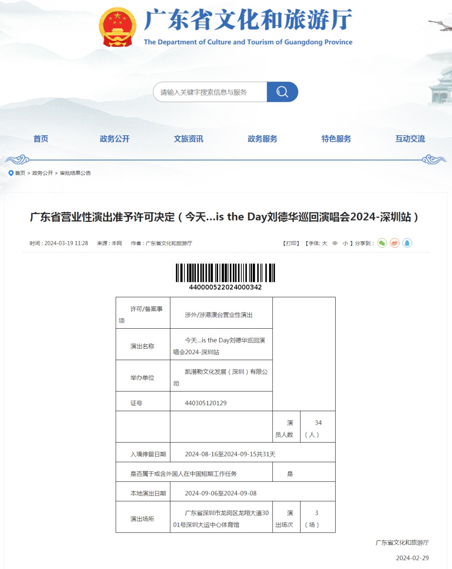Set font size to 中

335,243
